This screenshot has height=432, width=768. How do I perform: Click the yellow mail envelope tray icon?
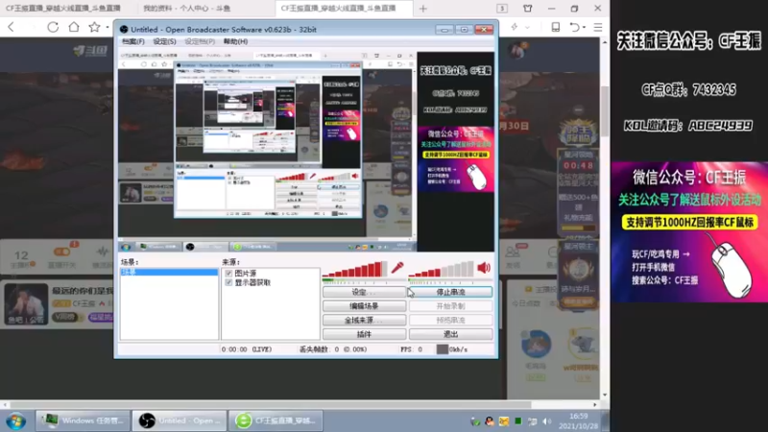[503, 421]
